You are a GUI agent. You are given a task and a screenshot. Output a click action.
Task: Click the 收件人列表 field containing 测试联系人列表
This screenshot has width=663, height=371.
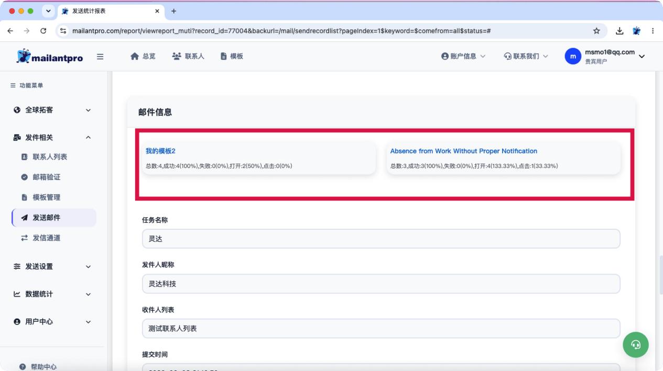coord(381,329)
